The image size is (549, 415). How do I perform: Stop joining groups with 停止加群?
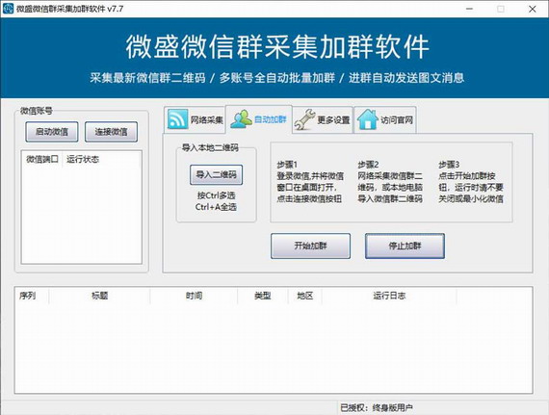[x=405, y=246]
